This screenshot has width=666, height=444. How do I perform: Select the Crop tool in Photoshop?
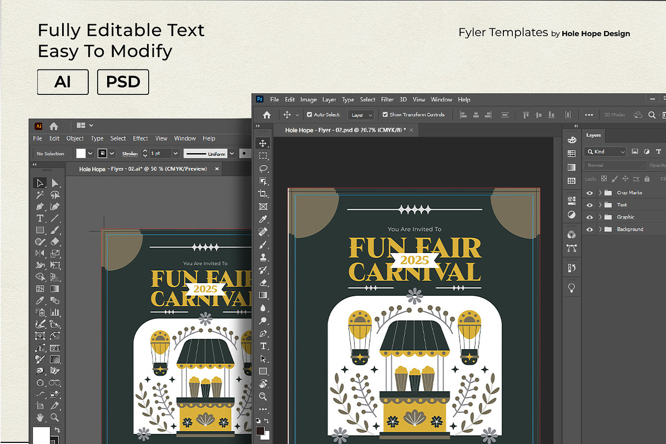tap(263, 194)
